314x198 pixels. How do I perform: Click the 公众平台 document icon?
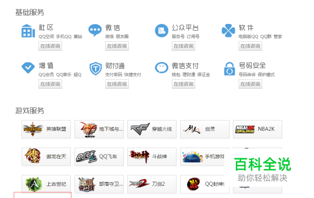162,31
